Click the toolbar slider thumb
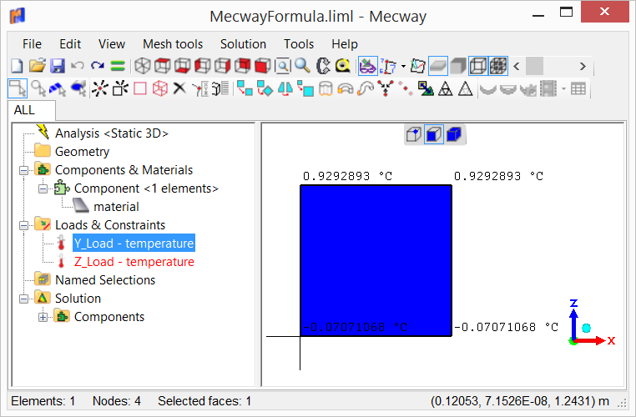 click(535, 66)
